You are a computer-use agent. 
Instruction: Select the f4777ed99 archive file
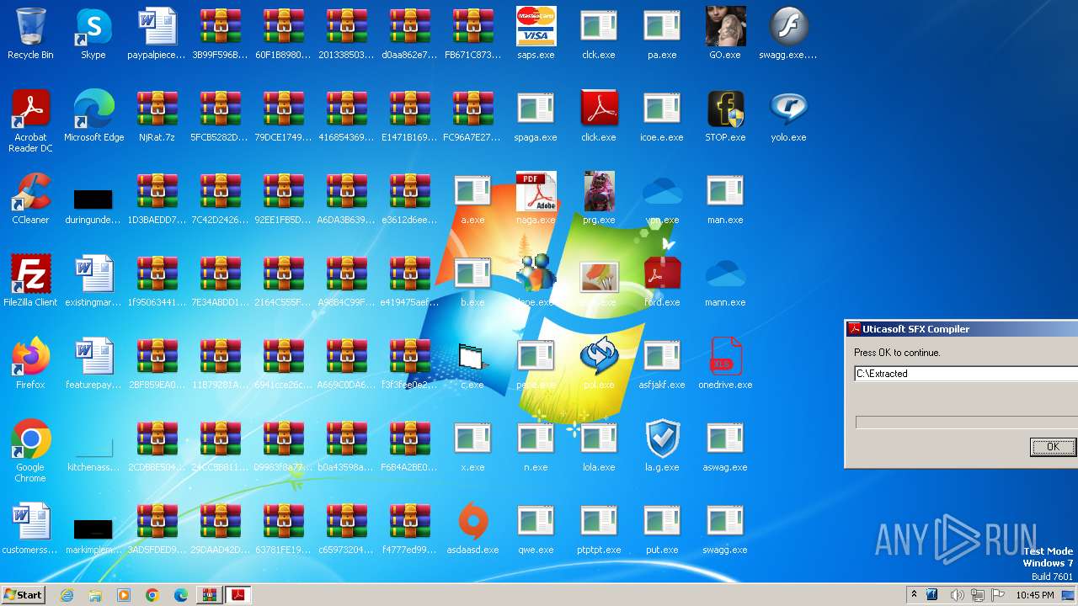409,521
